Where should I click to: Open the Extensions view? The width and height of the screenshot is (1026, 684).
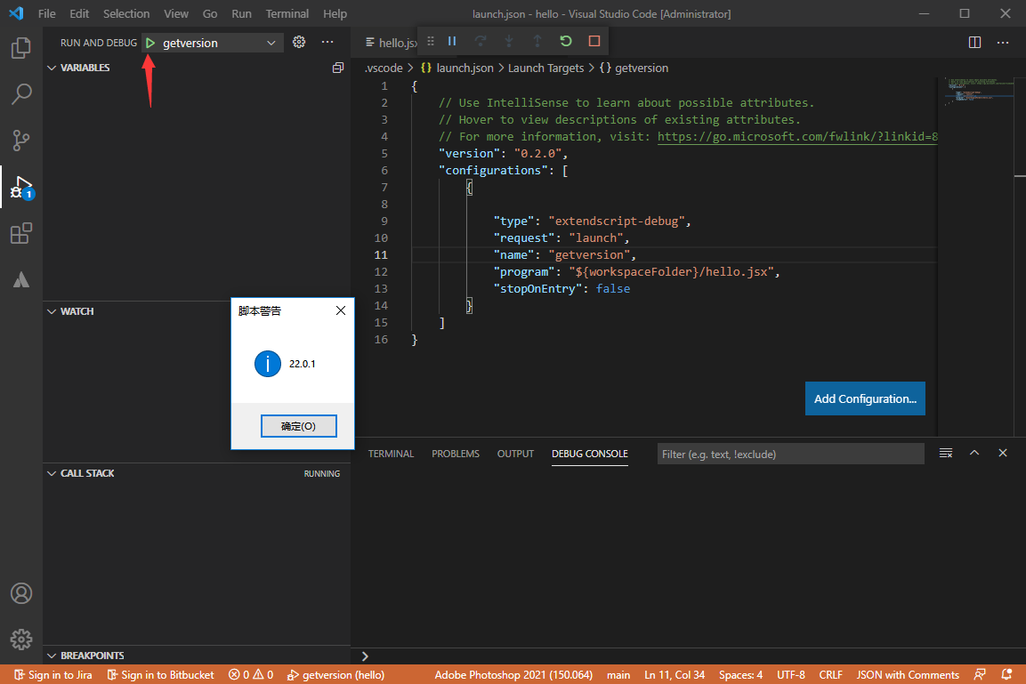click(20, 233)
